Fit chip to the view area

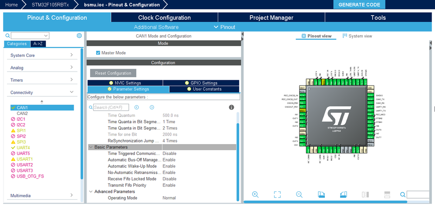[x=277, y=194]
